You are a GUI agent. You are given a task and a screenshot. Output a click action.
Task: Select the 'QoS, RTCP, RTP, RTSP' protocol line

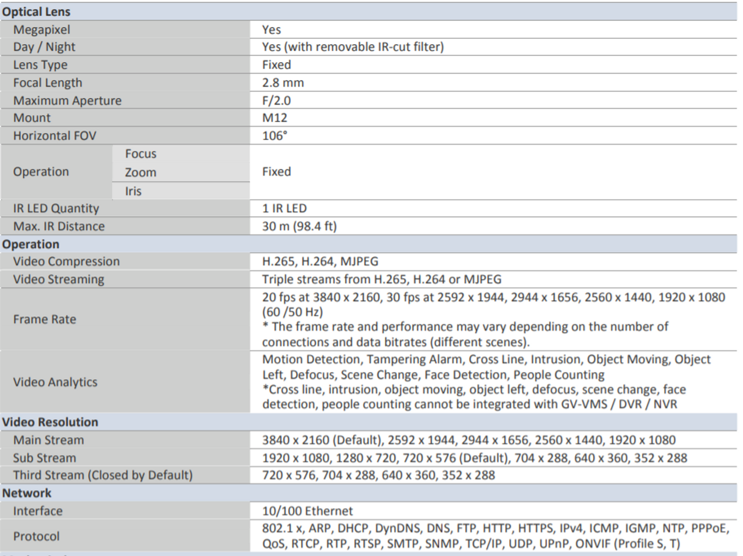click(x=471, y=544)
